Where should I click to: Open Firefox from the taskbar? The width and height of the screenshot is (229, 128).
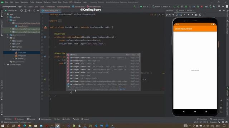[19, 126]
